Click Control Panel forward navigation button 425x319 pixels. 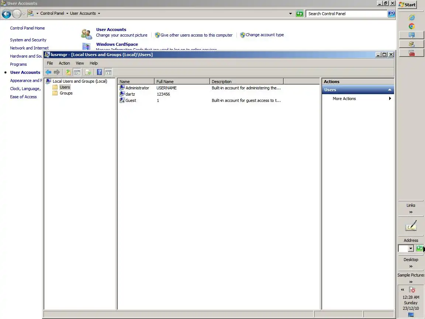pos(17,14)
